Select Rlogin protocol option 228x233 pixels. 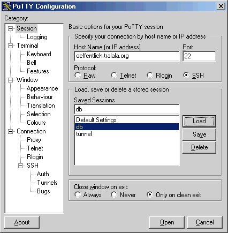coord(150,75)
